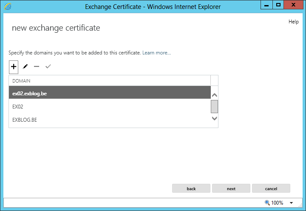
Task: Minimize the Exchange Certificate window
Action: tap(266, 5)
